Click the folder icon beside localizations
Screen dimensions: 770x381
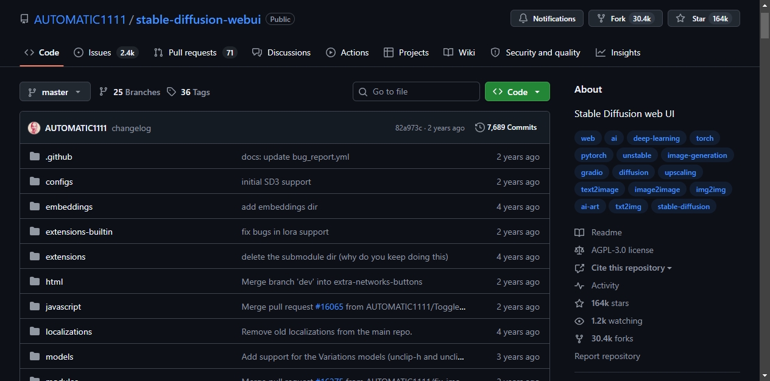(35, 332)
